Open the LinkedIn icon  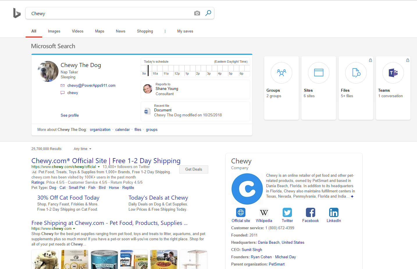point(334,212)
